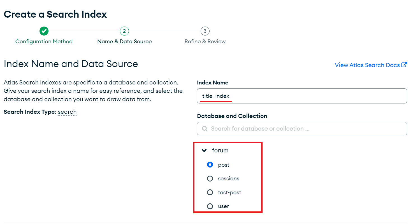
Task: Collapse the forum database chevron
Action: 204,150
